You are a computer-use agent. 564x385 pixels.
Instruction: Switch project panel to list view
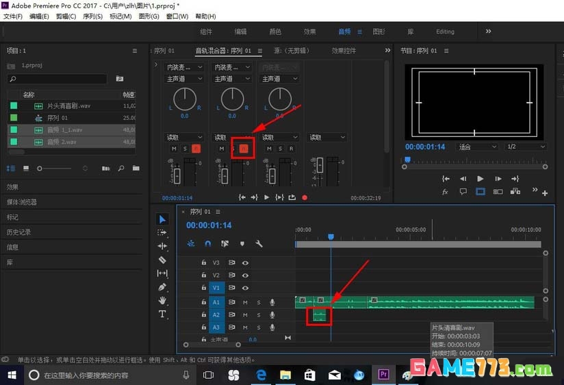(11, 169)
